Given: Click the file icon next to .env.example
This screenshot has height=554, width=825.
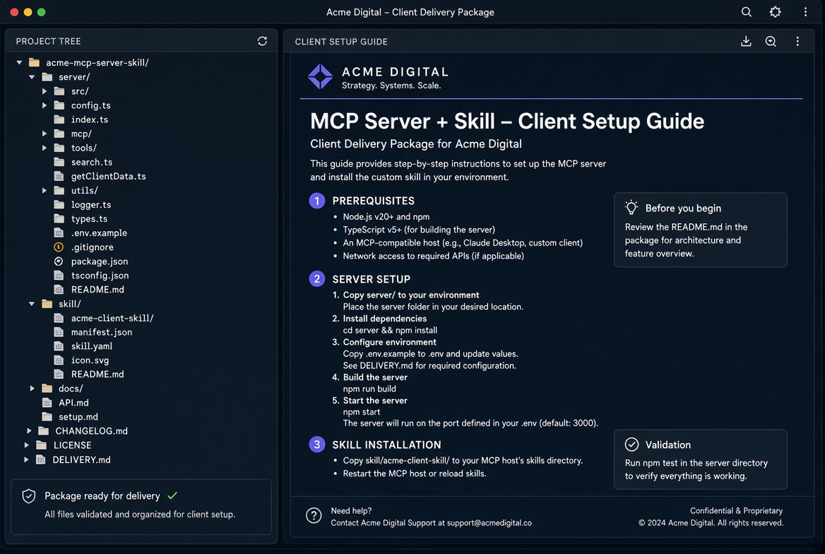Looking at the screenshot, I should [59, 232].
